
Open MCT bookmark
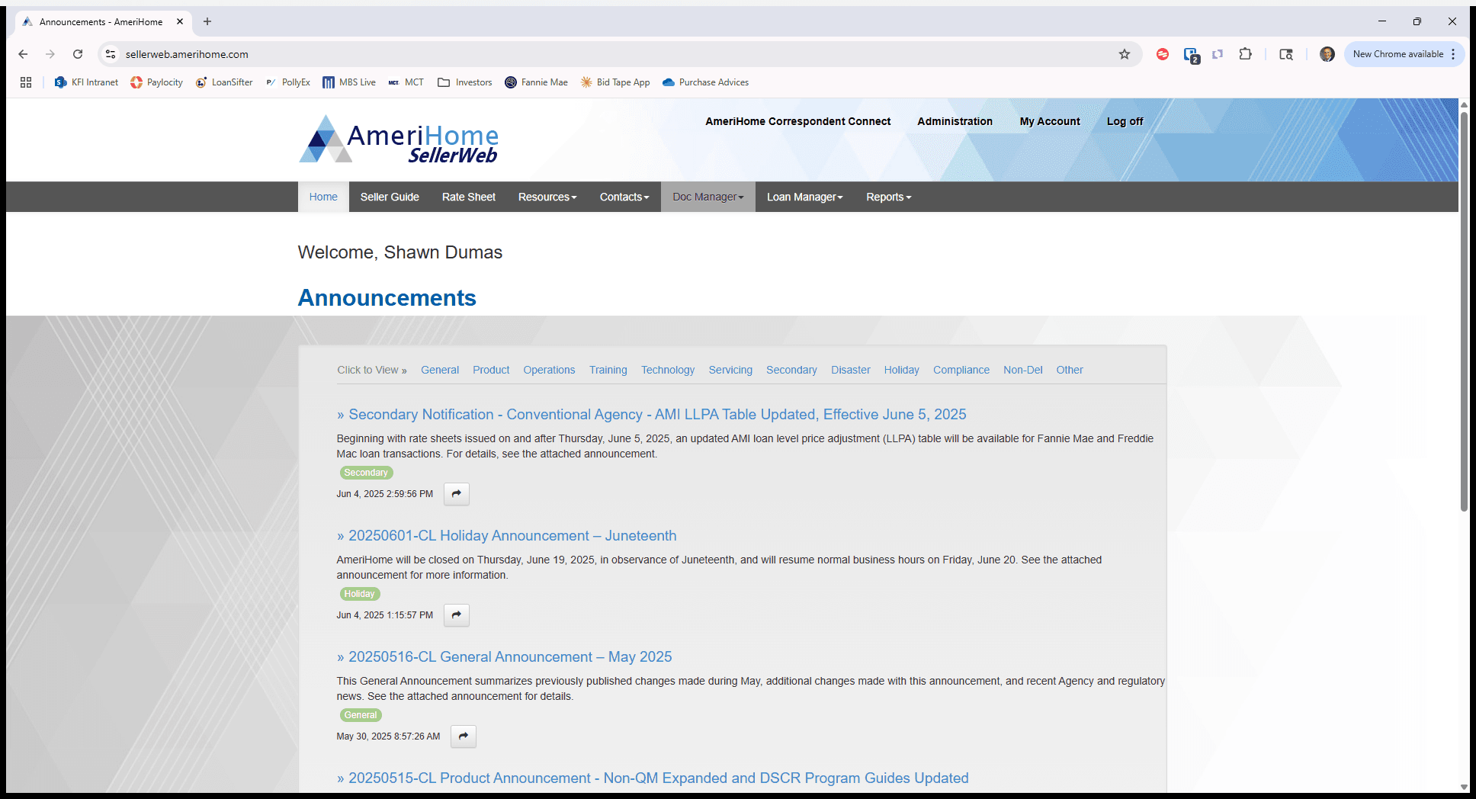click(x=406, y=82)
